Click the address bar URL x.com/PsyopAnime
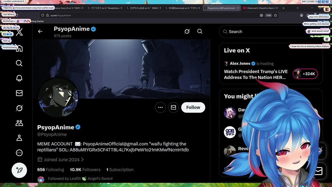The height and width of the screenshot is (187, 332). (61, 15)
